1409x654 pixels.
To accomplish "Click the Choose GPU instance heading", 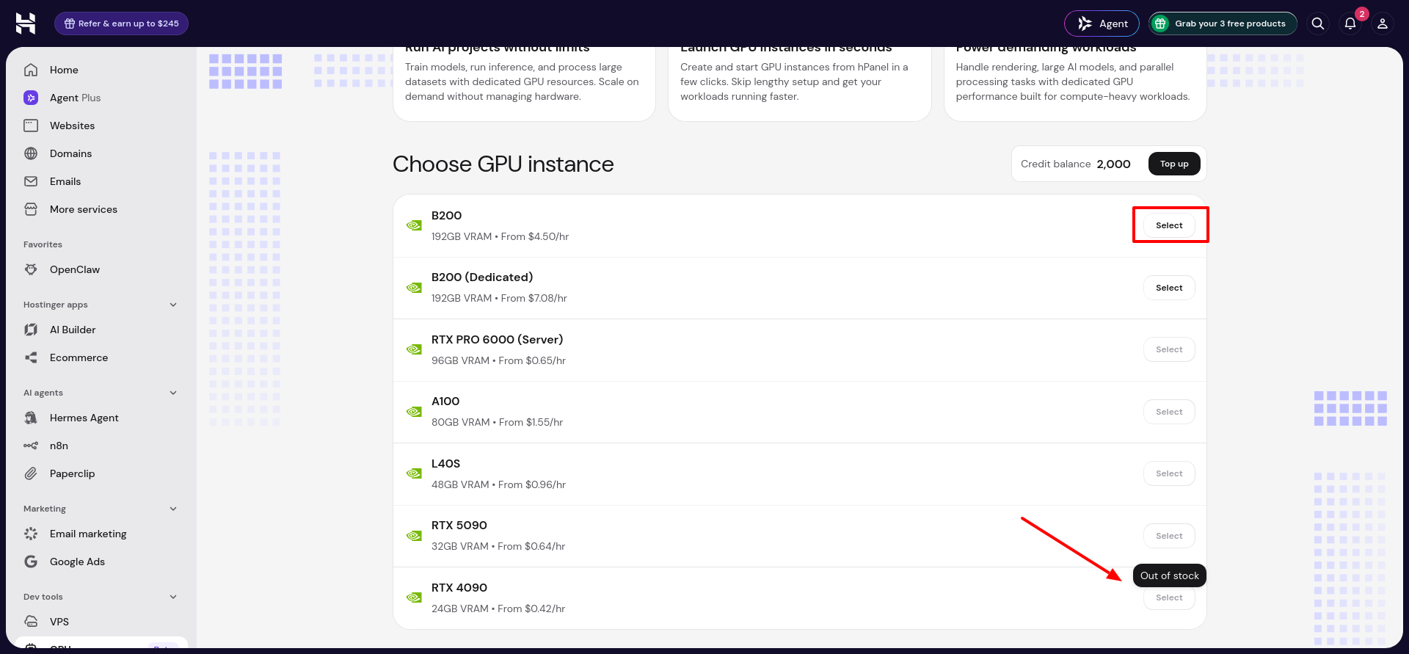I will click(x=503, y=164).
